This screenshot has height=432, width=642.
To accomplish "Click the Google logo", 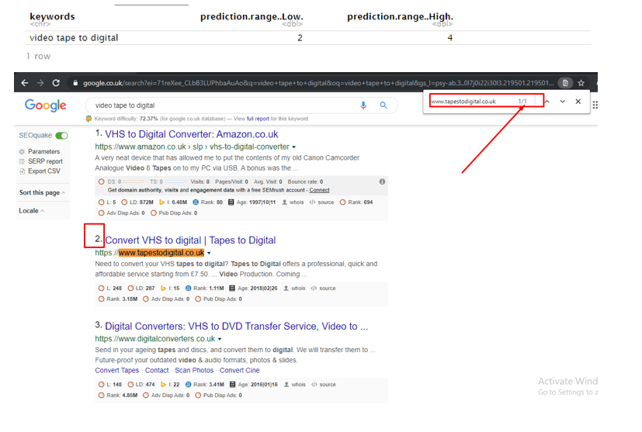I will pyautogui.click(x=46, y=105).
